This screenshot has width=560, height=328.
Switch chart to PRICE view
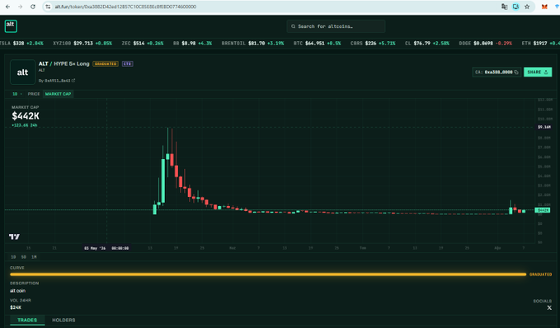pos(34,94)
